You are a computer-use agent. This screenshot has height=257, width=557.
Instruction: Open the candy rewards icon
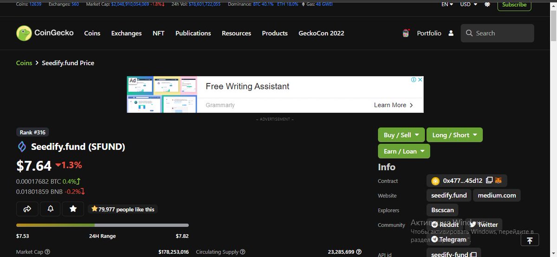406,33
